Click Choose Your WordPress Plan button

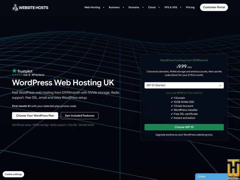pos(35,116)
